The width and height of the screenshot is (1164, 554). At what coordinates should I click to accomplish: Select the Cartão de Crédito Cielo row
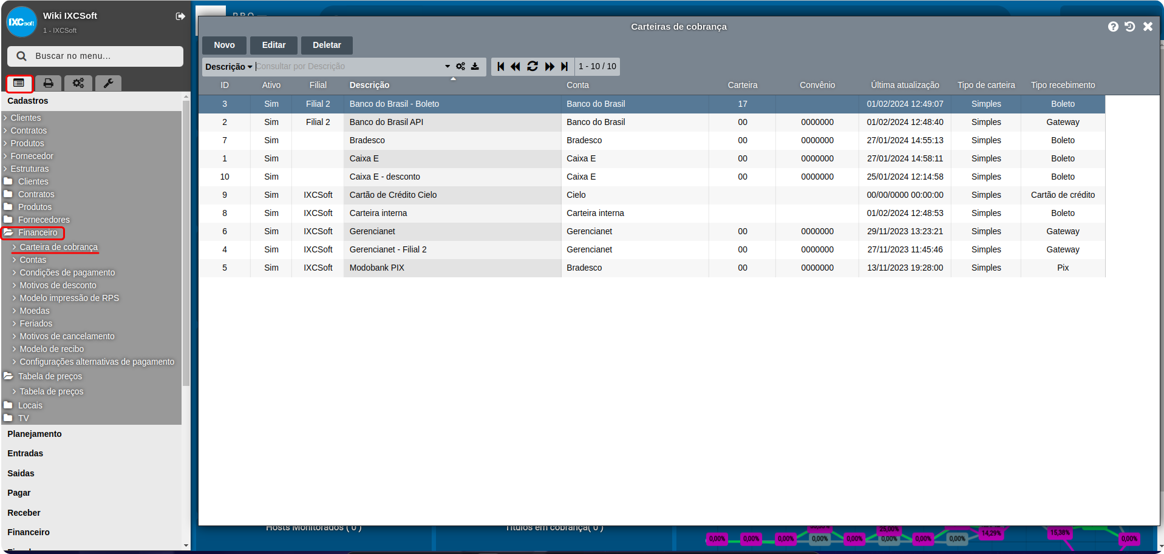click(652, 195)
